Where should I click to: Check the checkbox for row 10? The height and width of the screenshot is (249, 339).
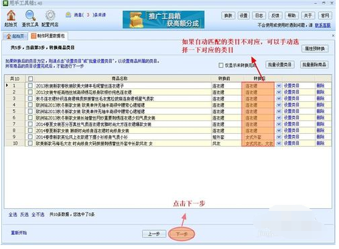[30, 143]
